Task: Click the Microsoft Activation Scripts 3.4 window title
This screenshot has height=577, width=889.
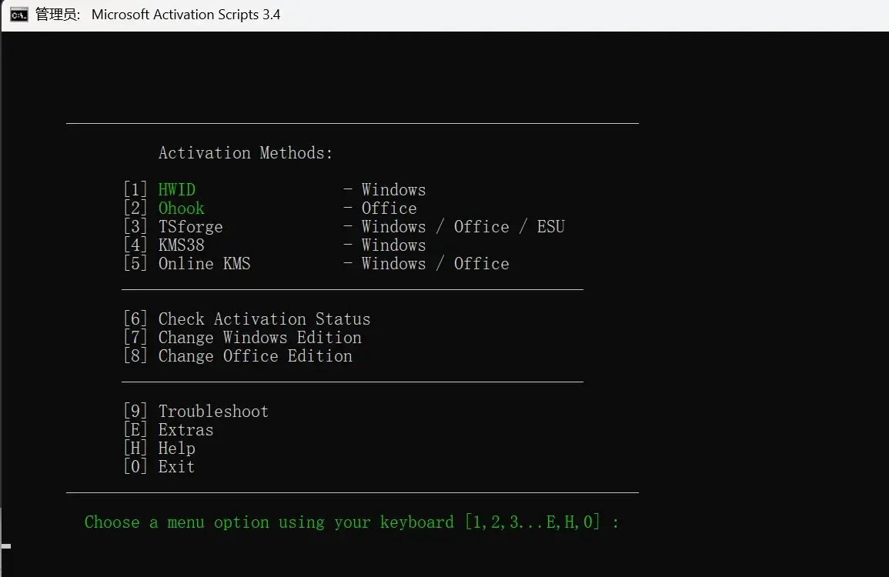Action: point(185,15)
